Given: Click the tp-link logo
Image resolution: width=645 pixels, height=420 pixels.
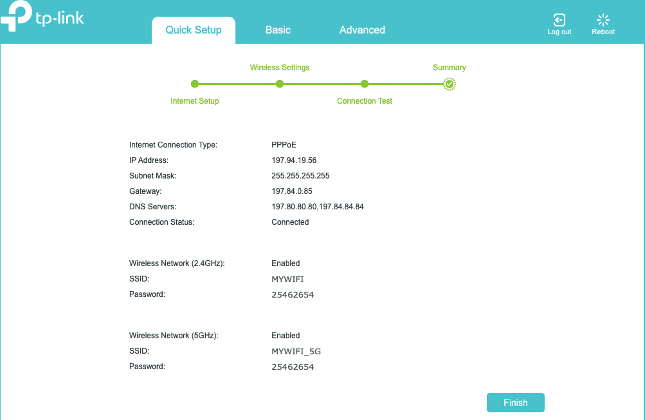Looking at the screenshot, I should click(42, 18).
